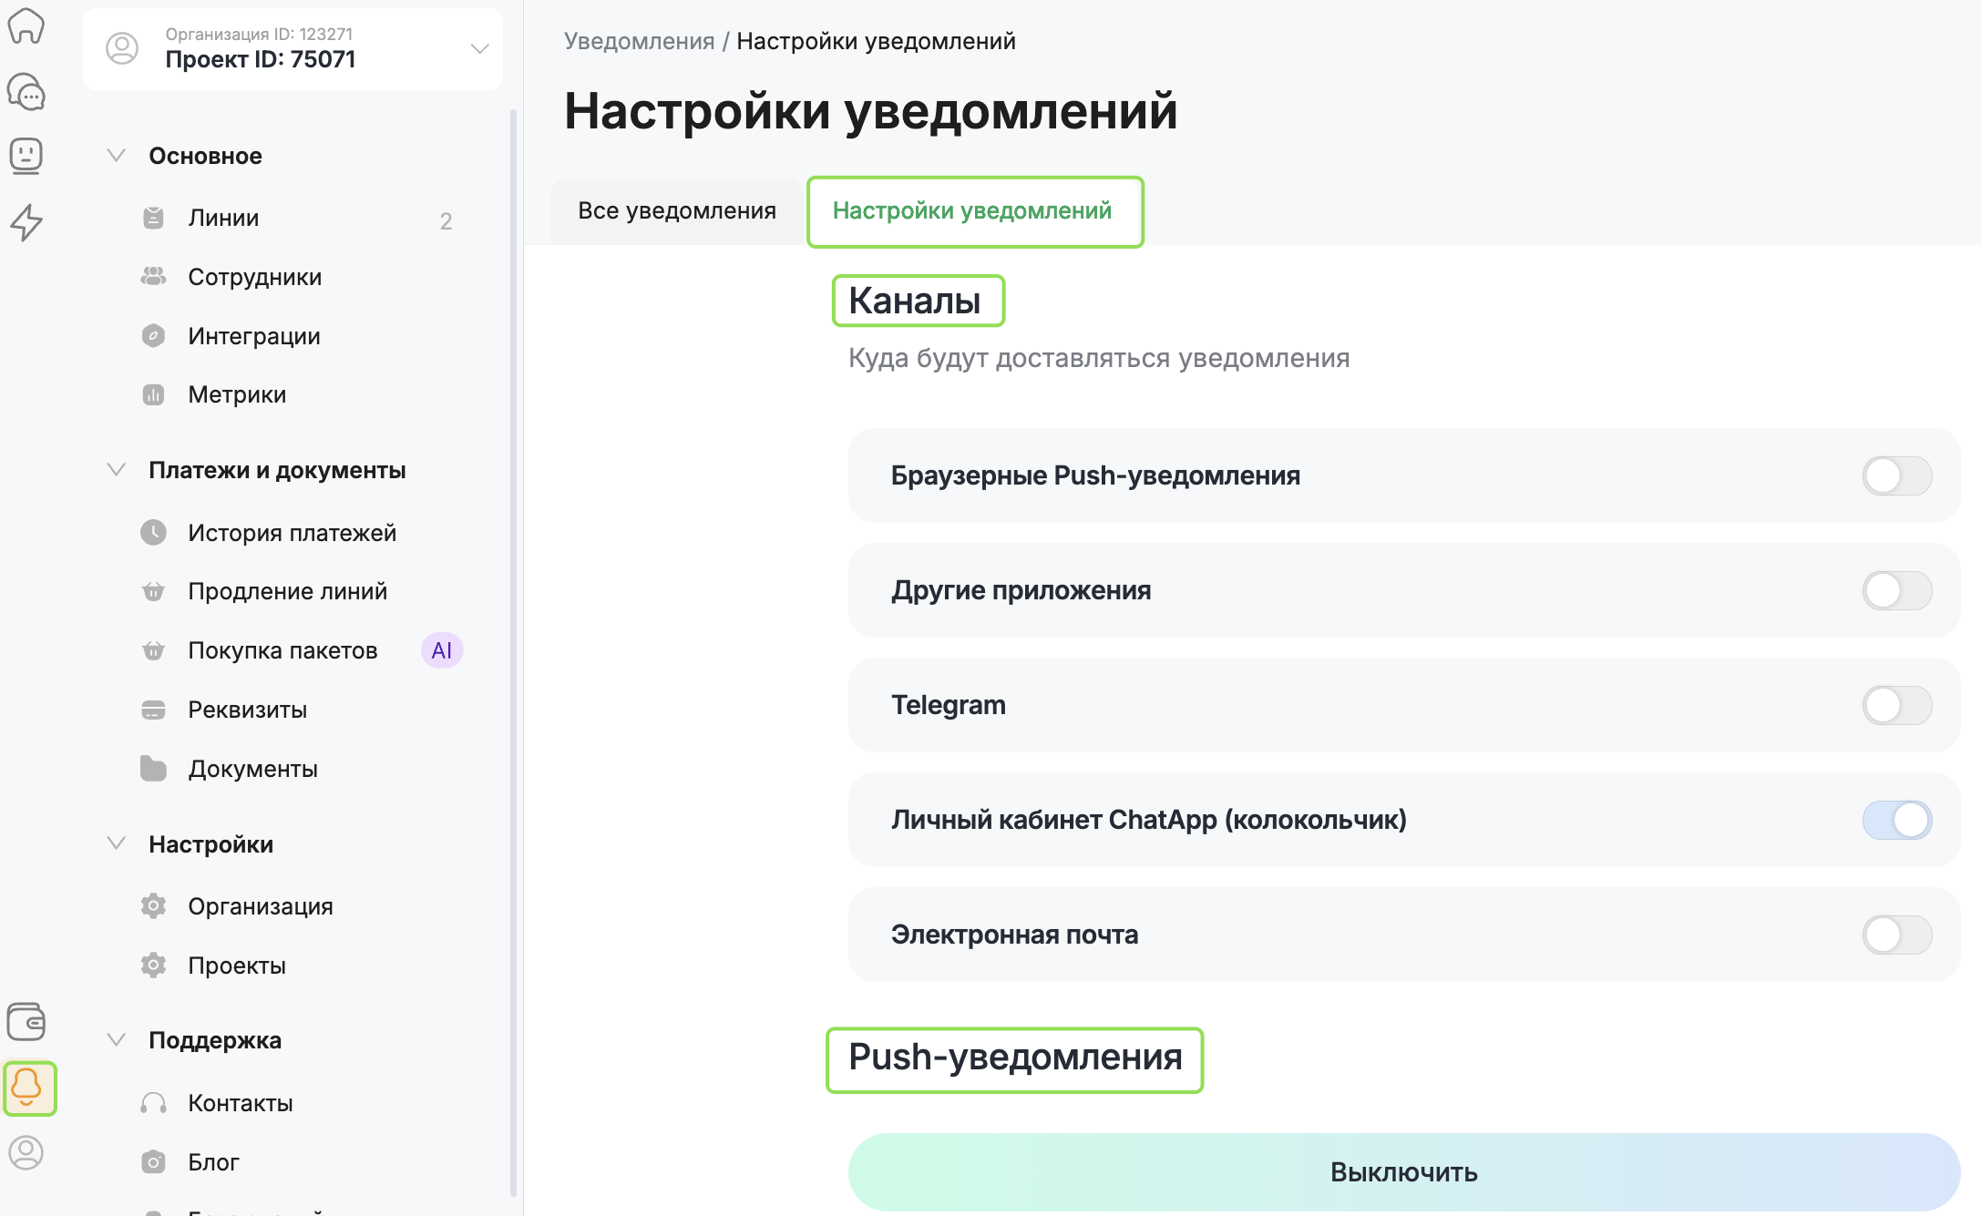Open История платежей in sidebar
1981x1216 pixels.
coord(292,533)
